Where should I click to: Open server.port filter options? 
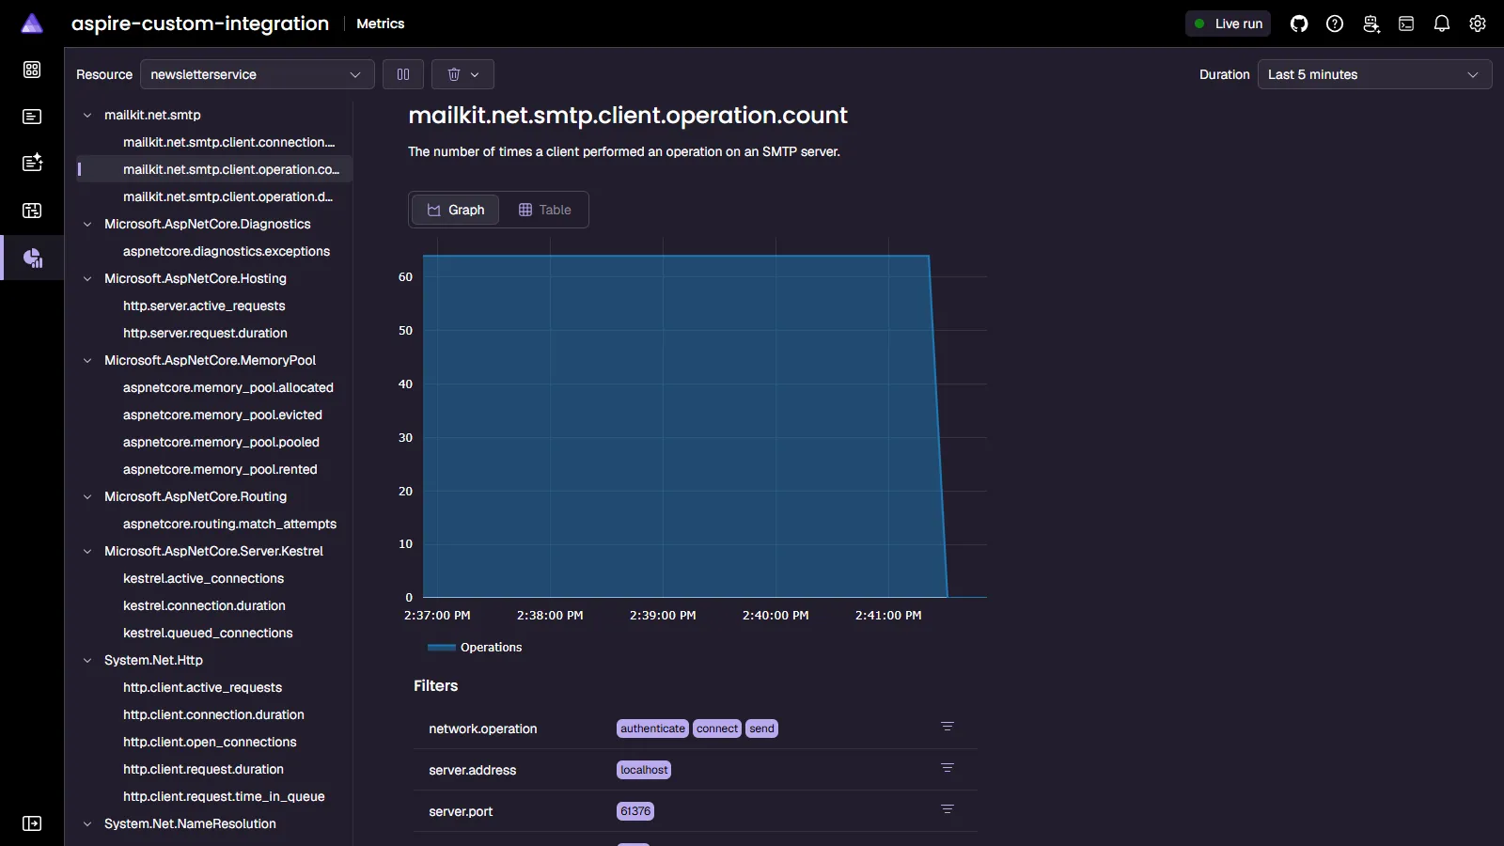tap(948, 809)
